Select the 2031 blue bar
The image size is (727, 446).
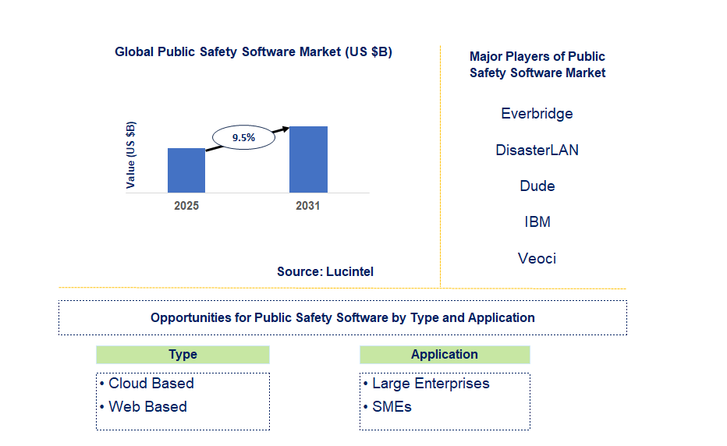[x=308, y=159]
